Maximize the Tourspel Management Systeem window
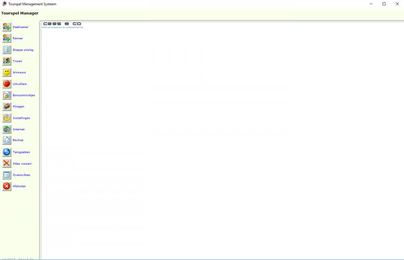The height and width of the screenshot is (260, 404). pyautogui.click(x=384, y=4)
